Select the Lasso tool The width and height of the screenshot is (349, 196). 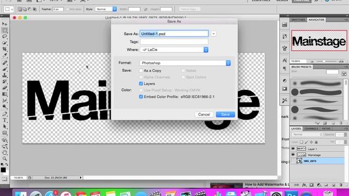(x=4, y=36)
